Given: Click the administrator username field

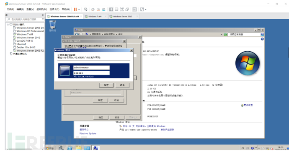Looking at the screenshot, I should point(91,68).
